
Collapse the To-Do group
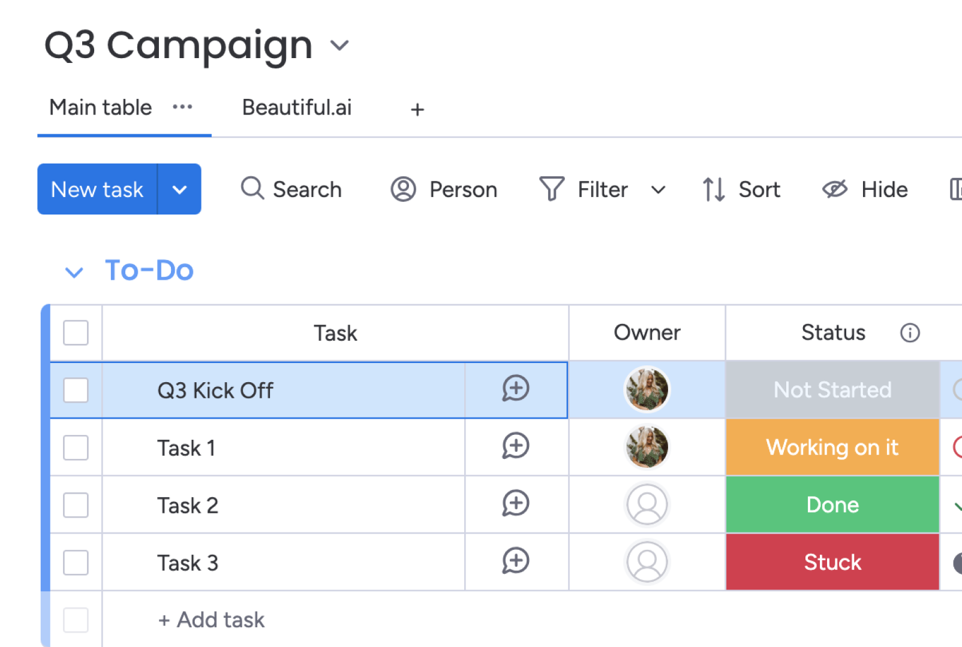74,273
